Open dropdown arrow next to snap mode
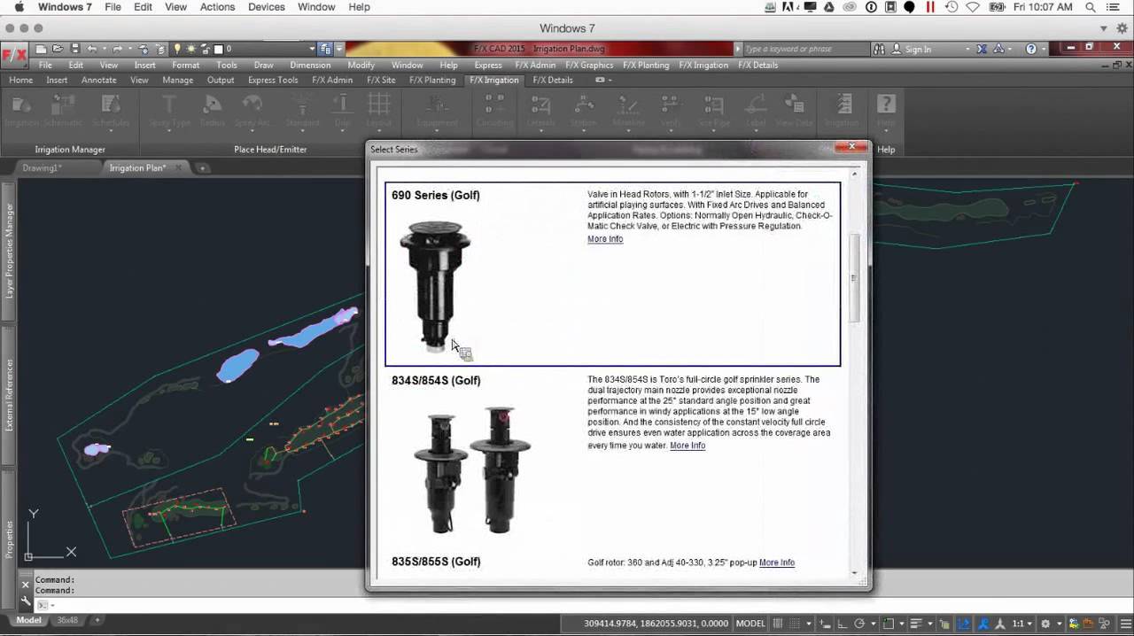1134x636 pixels. [809, 623]
